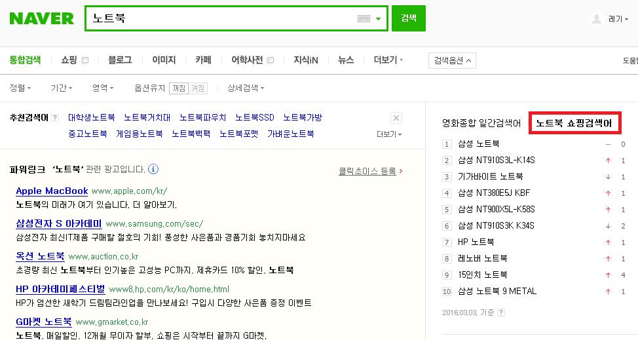Click suggested term 노트북거치대
638x340 pixels.
coord(147,117)
